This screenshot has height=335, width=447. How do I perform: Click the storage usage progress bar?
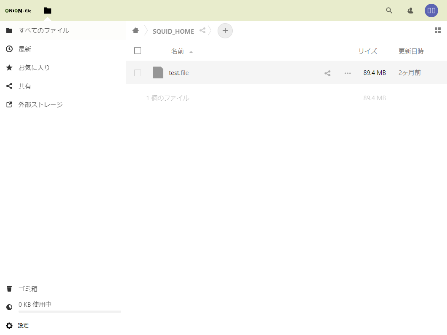click(70, 311)
